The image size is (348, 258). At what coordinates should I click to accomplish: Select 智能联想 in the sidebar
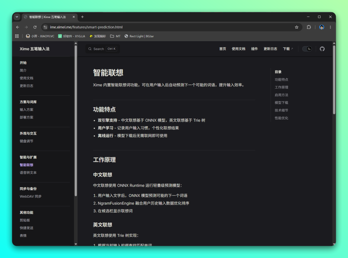tap(26, 165)
